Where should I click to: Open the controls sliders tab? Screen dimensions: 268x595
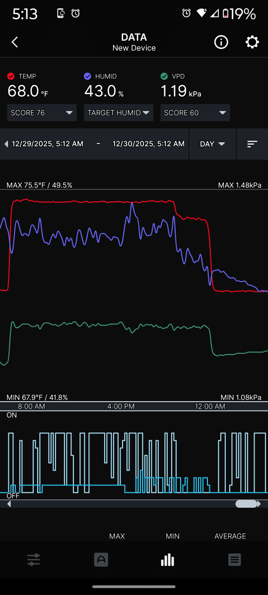coord(34,560)
